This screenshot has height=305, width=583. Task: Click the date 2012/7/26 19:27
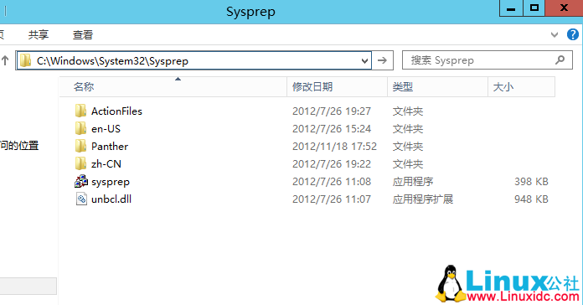click(332, 111)
